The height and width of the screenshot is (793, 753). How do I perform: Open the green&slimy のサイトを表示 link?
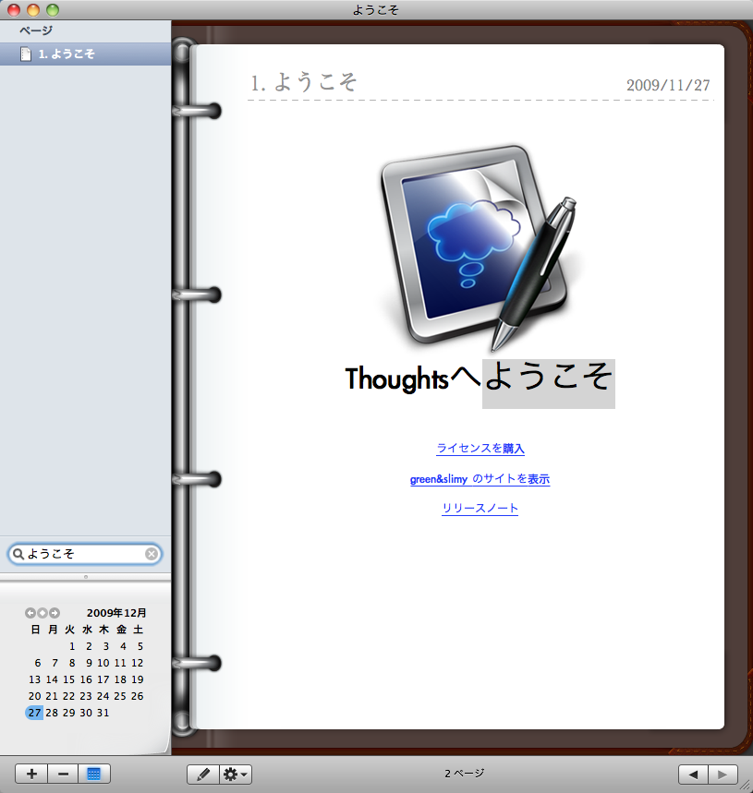[x=480, y=478]
